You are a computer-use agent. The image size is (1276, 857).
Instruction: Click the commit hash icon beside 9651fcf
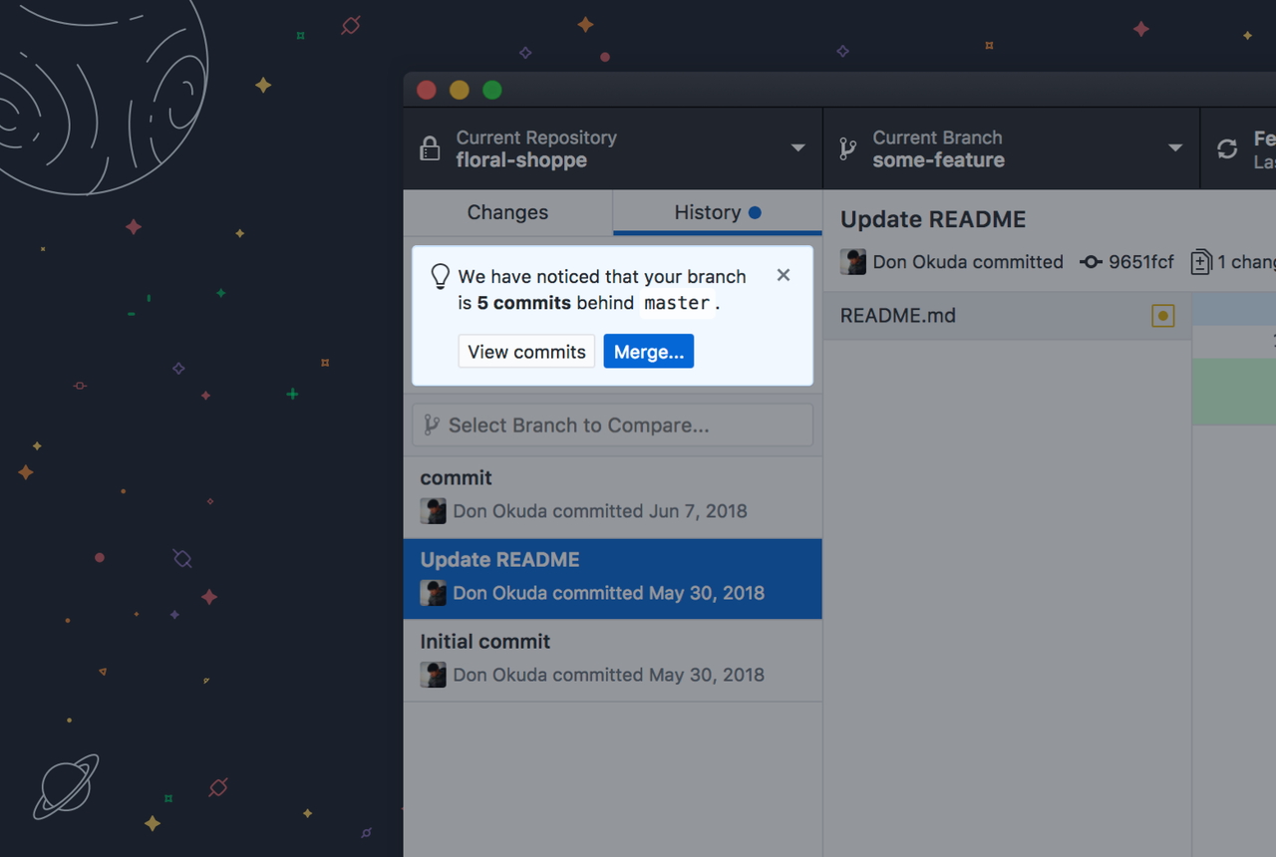point(1092,262)
